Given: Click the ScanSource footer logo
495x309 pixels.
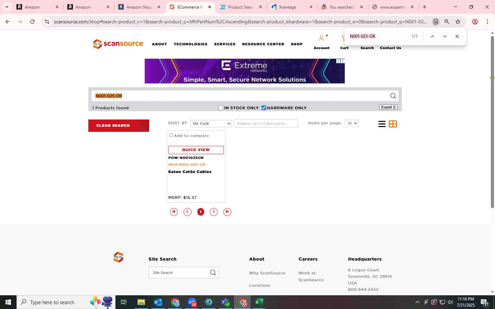Looking at the screenshot, I should click(118, 257).
